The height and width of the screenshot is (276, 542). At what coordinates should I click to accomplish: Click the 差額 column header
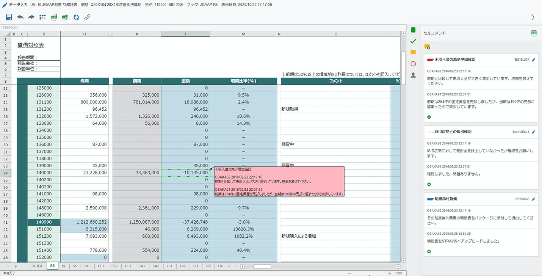pos(185,81)
